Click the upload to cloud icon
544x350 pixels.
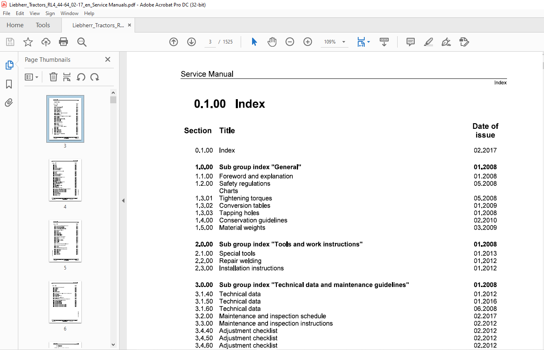(46, 42)
